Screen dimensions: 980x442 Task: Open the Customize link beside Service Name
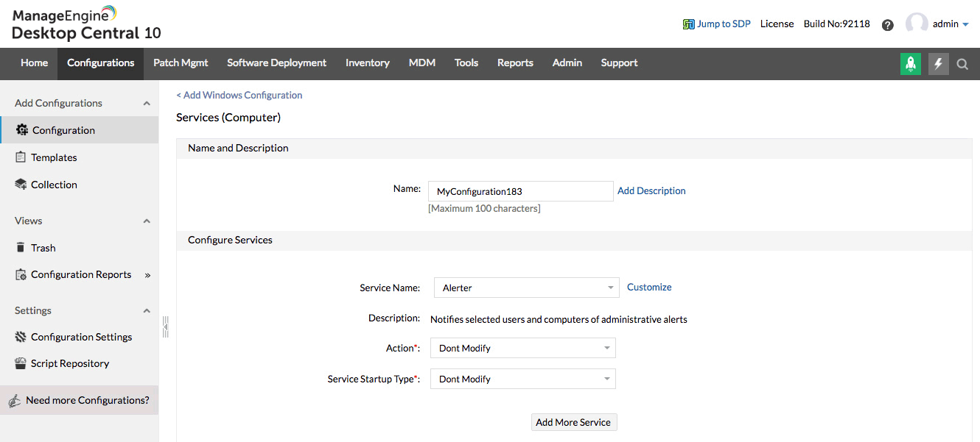click(x=648, y=287)
